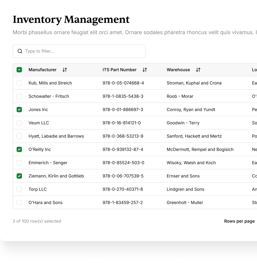
Task: Sort by Manufacturer column header
Action: (x=43, y=70)
